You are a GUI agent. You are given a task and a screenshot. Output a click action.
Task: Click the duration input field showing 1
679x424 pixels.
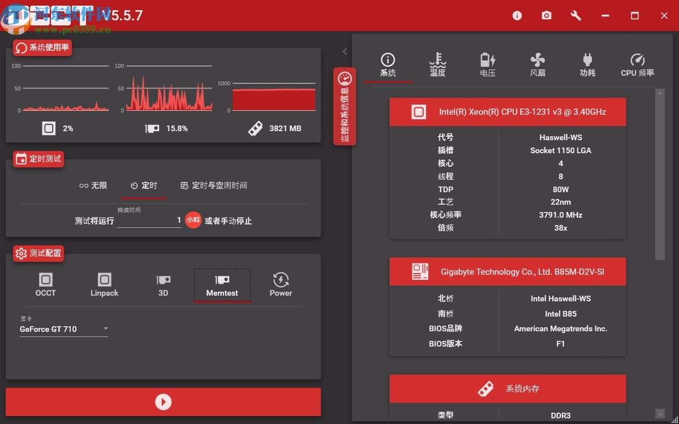pyautogui.click(x=149, y=220)
